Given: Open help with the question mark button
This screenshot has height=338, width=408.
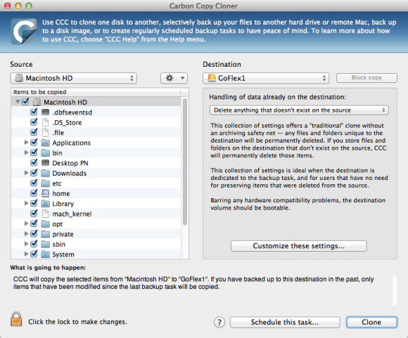Looking at the screenshot, I should pyautogui.click(x=219, y=323).
